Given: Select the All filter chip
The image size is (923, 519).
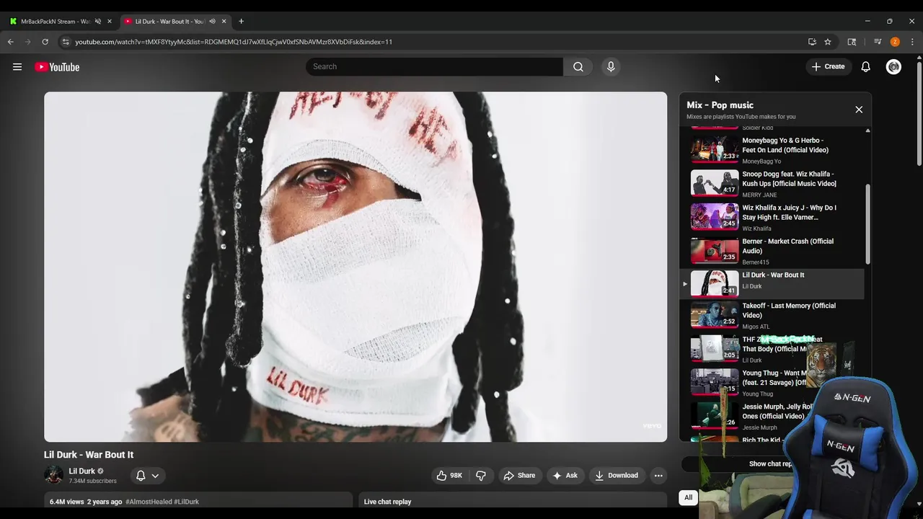Looking at the screenshot, I should pyautogui.click(x=688, y=497).
